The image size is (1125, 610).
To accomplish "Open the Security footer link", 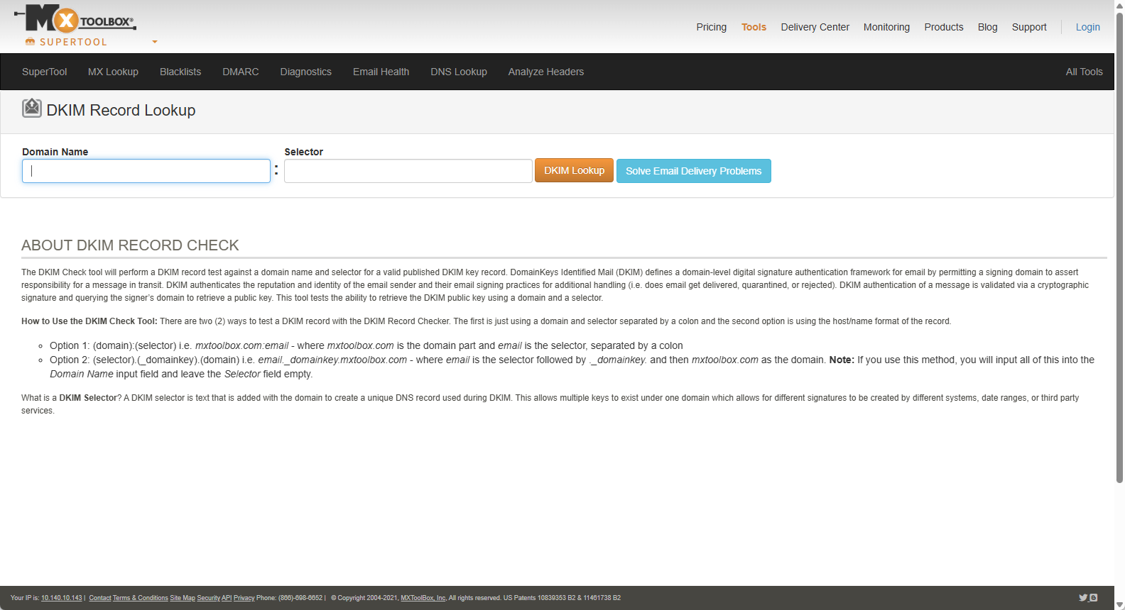I will coord(209,598).
